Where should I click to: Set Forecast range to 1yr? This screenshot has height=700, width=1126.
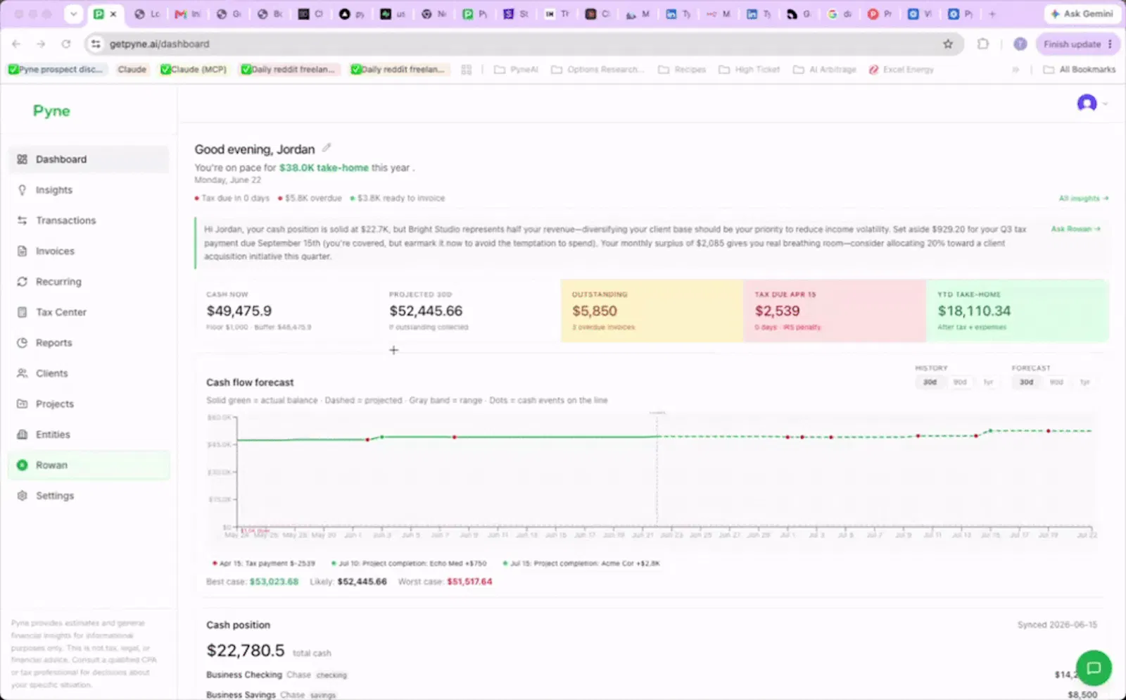point(1084,382)
